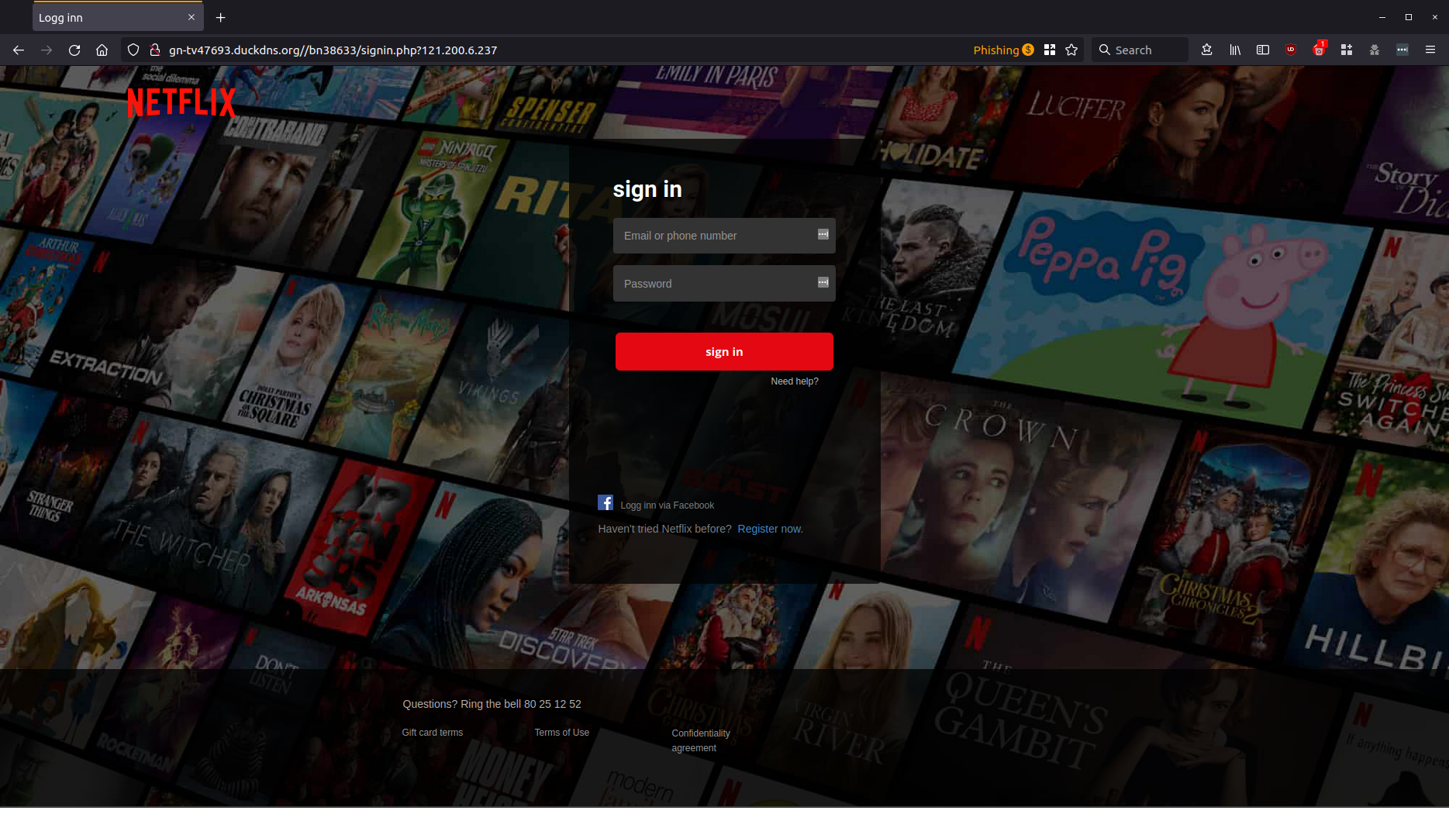Focus the browser Search box
The image size is (1449, 821).
(1140, 50)
